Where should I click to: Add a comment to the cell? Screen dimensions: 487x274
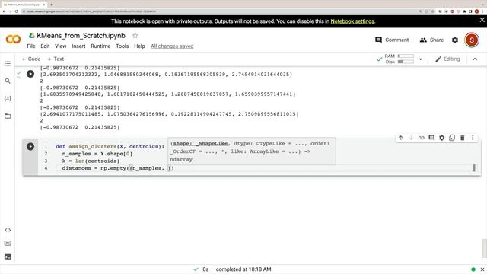point(431,138)
